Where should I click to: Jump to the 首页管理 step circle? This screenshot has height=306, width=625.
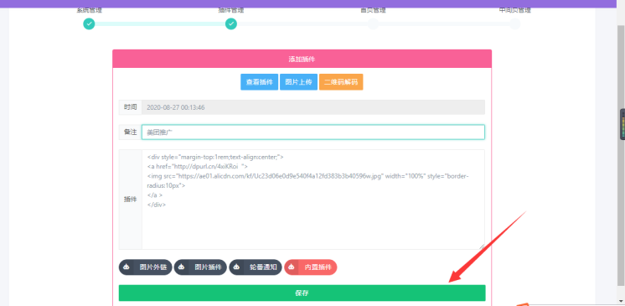point(373,24)
